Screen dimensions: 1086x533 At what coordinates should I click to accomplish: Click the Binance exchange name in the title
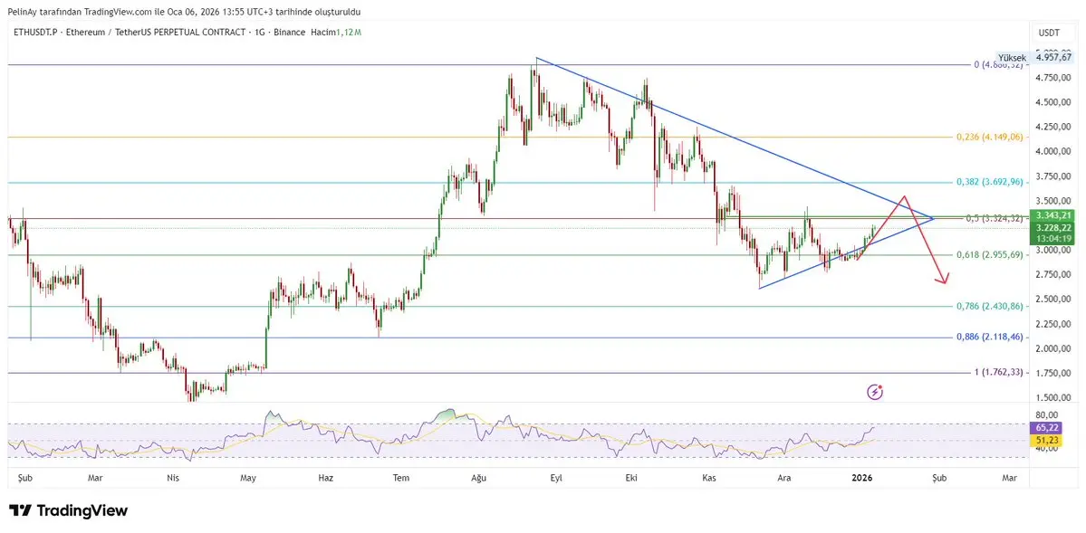tap(291, 33)
